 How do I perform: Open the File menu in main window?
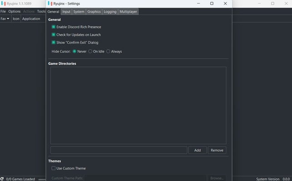3,11
